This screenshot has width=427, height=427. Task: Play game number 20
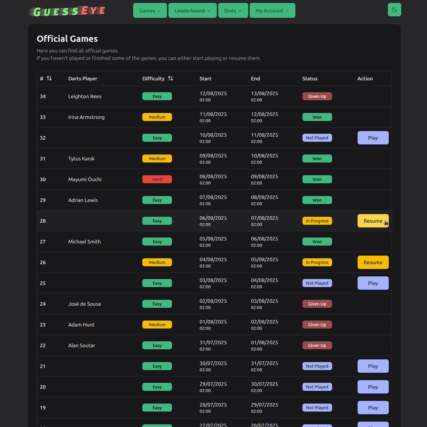click(x=373, y=387)
